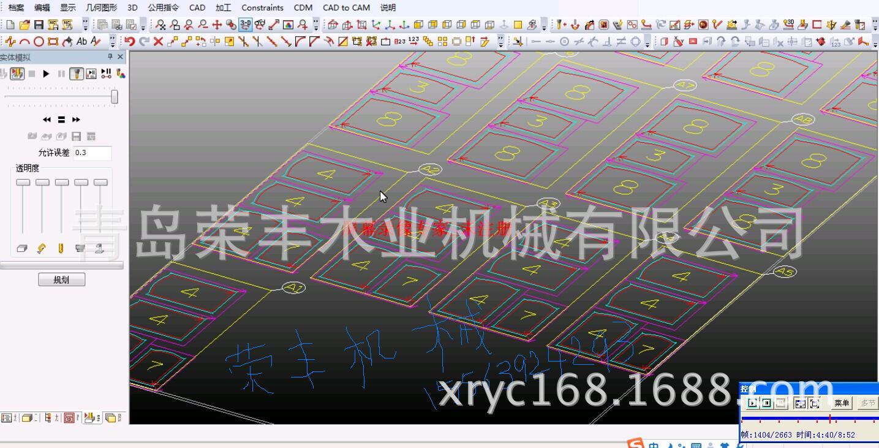Expand the drawing toolbar overflow arrow

pyautogui.click(x=113, y=42)
